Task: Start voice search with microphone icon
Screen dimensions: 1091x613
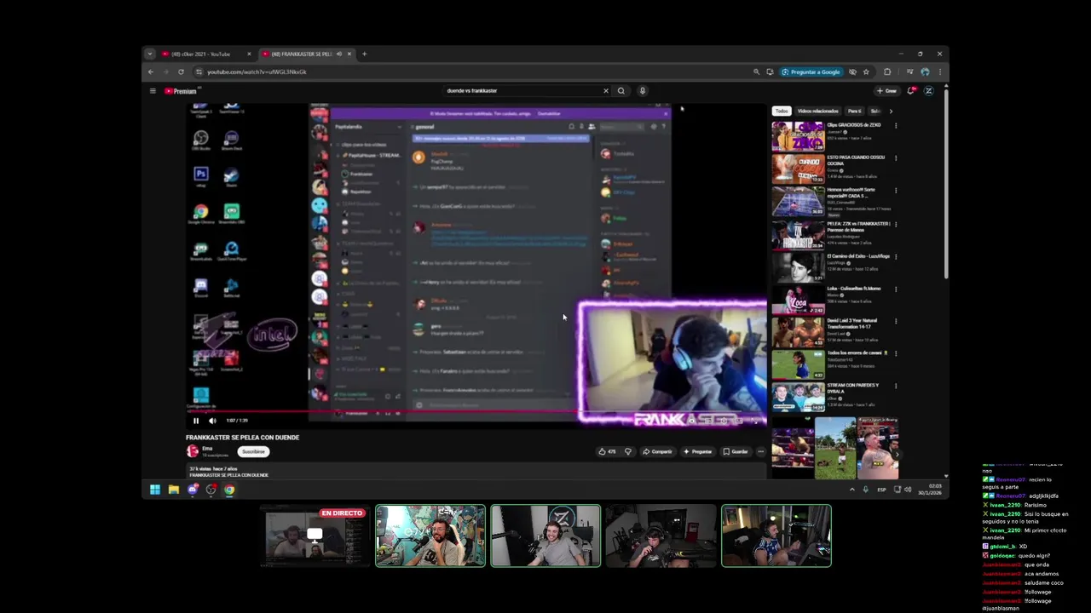Action: point(642,91)
